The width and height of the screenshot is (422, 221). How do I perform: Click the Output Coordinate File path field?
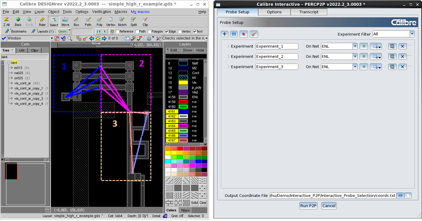(x=333, y=195)
